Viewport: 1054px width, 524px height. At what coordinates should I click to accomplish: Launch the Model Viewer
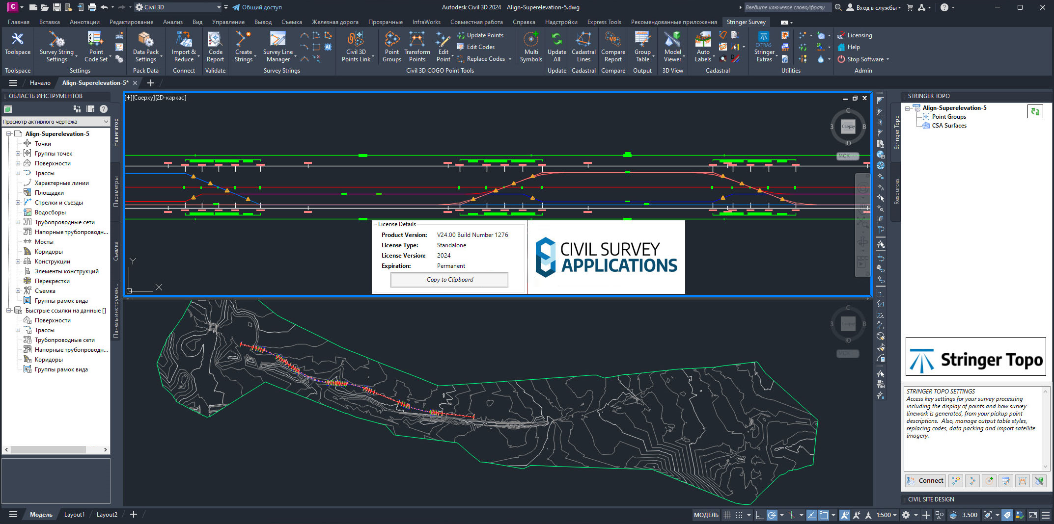tap(673, 47)
